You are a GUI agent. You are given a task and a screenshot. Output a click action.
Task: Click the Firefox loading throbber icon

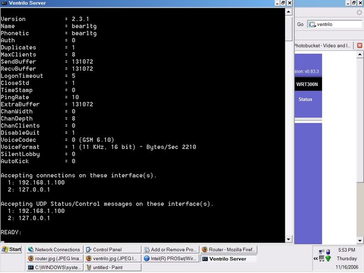pyautogui.click(x=359, y=13)
